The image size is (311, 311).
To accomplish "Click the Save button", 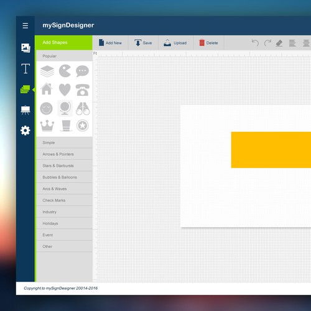I will click(x=143, y=43).
